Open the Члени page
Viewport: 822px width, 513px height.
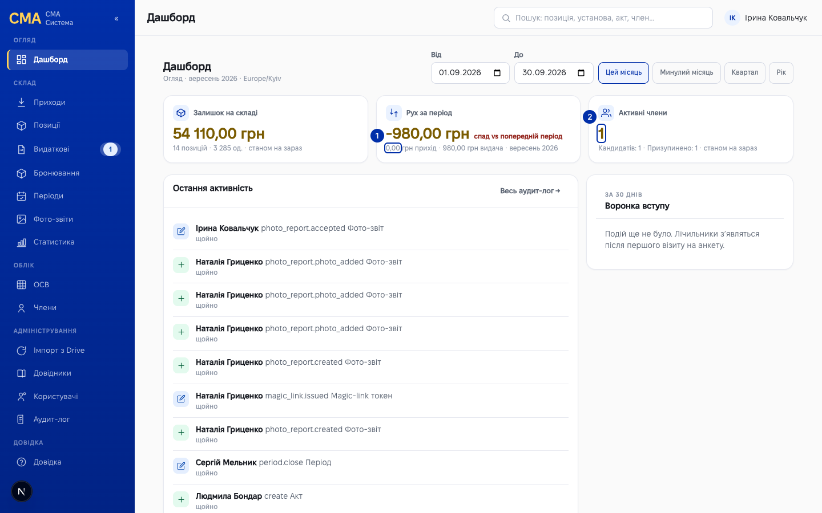click(67, 308)
